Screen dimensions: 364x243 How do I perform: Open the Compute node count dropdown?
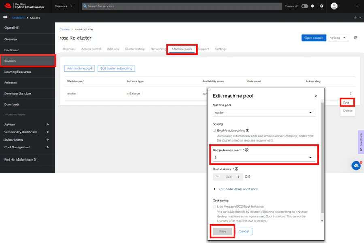click(x=264, y=158)
